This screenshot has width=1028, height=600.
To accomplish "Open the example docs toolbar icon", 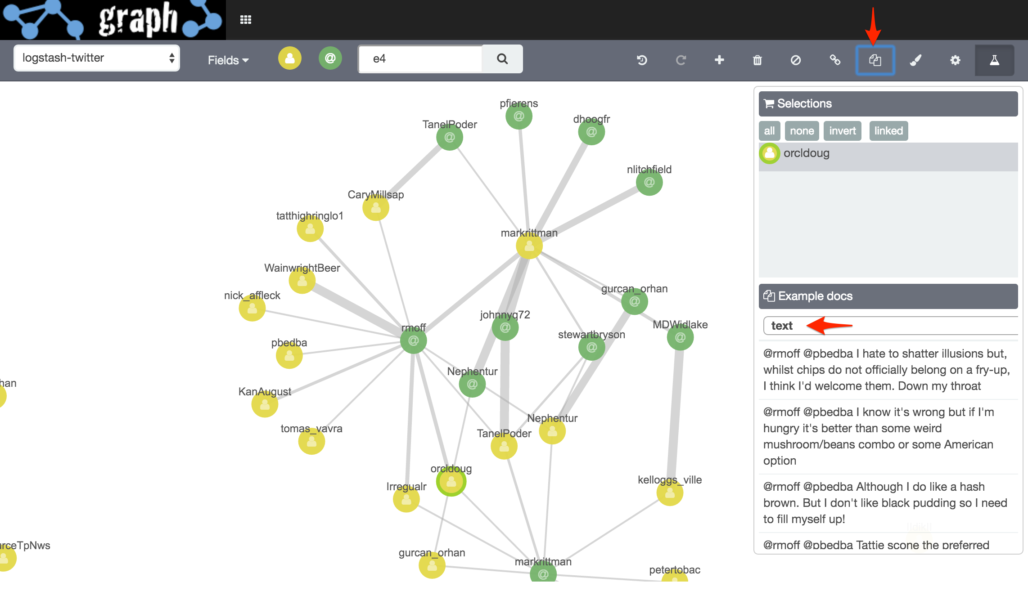I will click(x=875, y=60).
